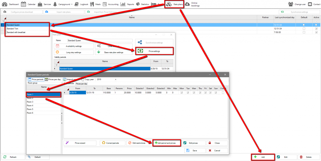Select Prices per day toolbar view
Viewport: 321px width, 161px height.
click(x=53, y=79)
